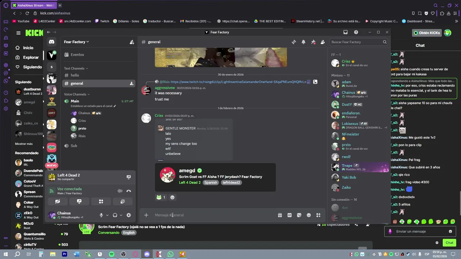This screenshot has height=259, width=461.
Task: Open Threads icon in Discord channel header
Action: pos(294,42)
